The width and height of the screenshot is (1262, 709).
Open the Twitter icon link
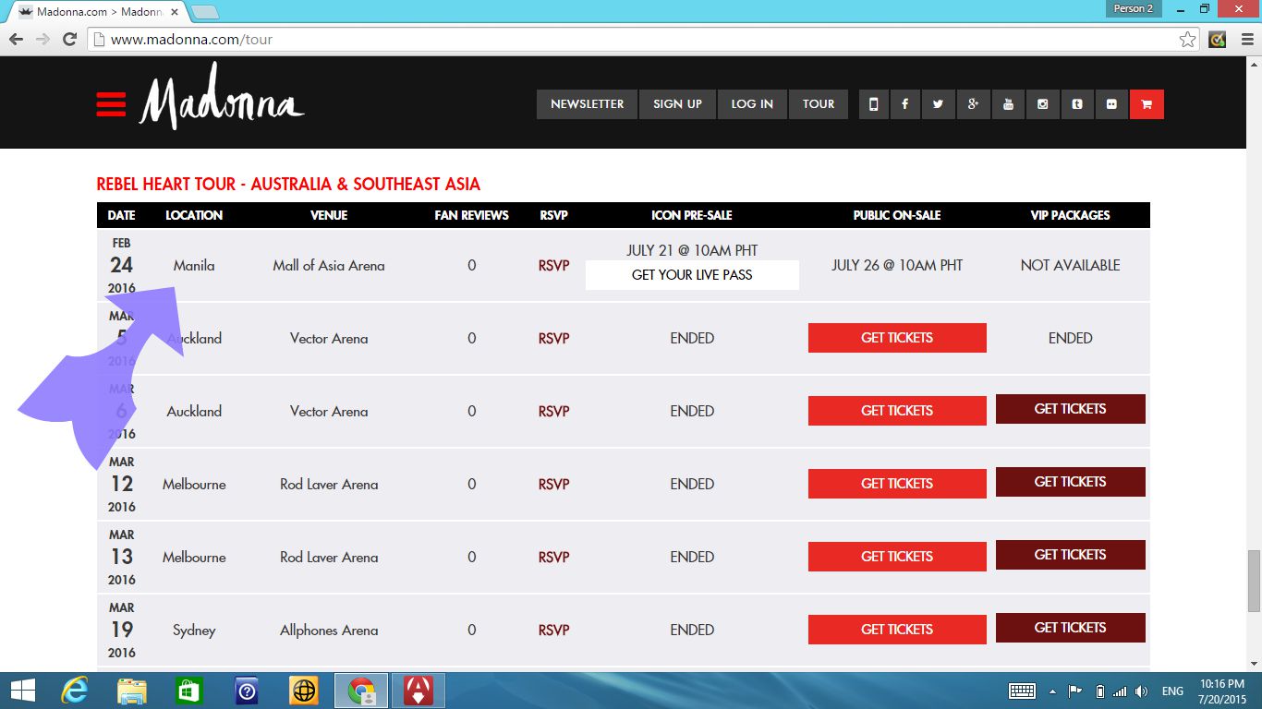tap(938, 104)
